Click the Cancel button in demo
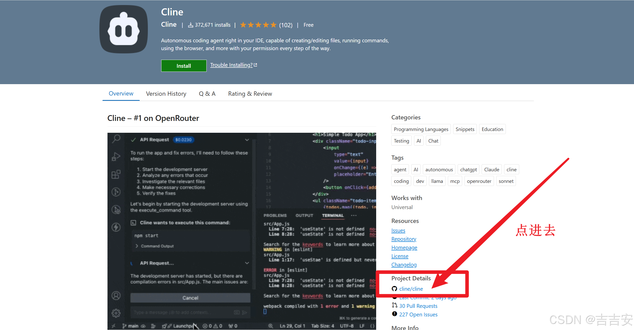Screen dimensions: 634x330 190,298
